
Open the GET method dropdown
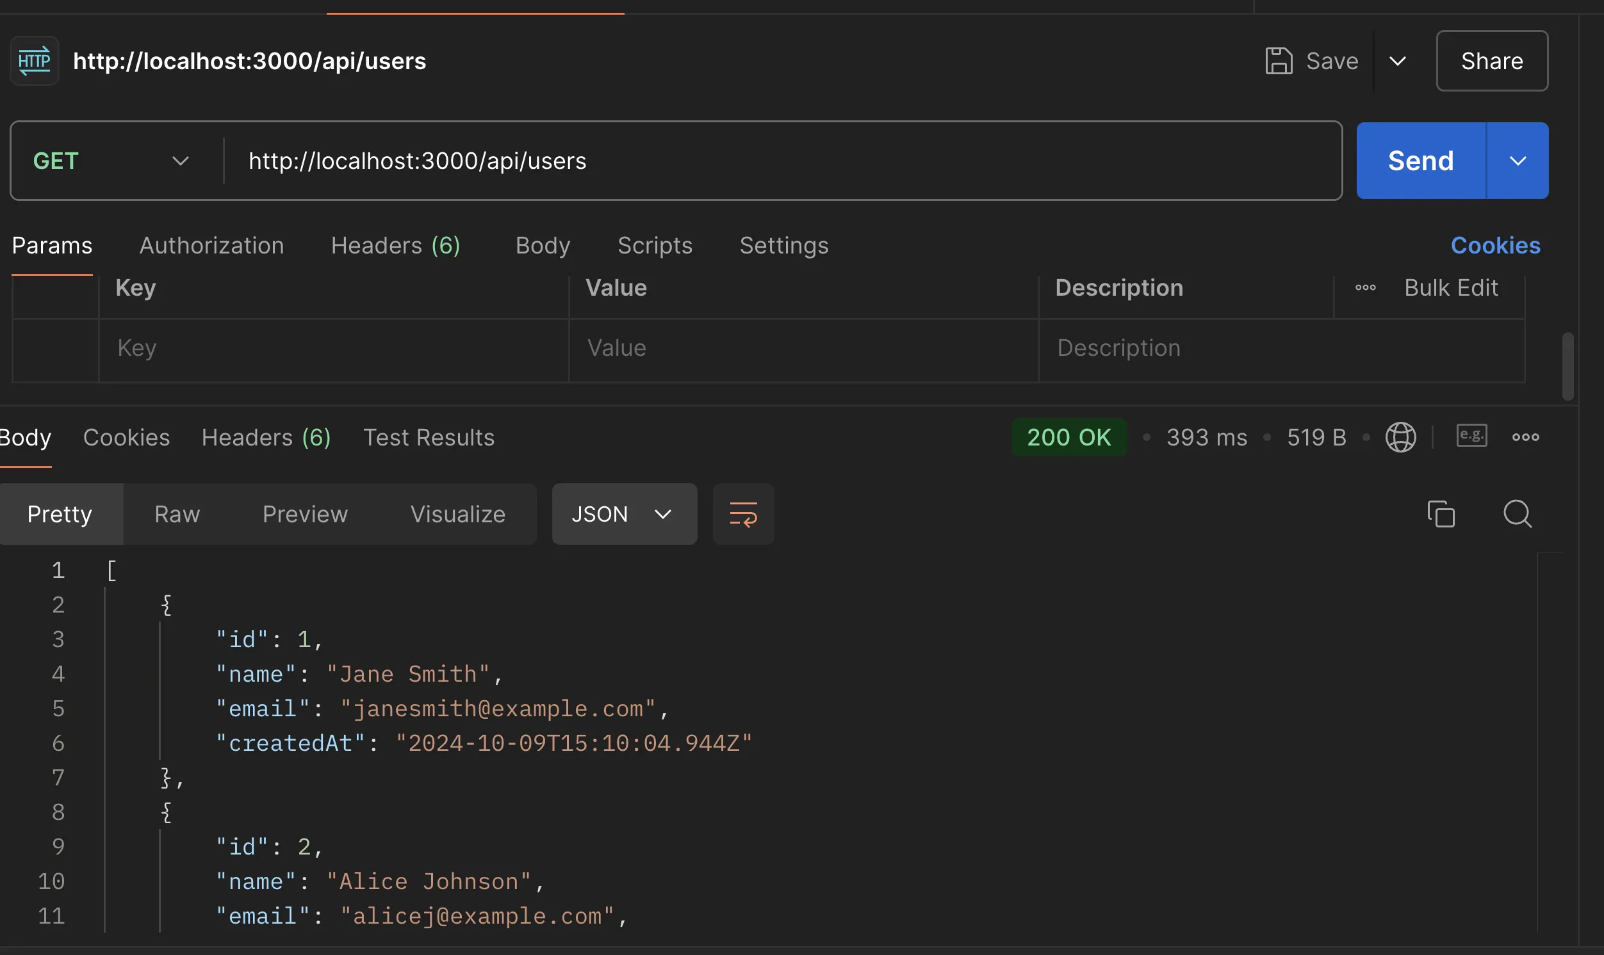pyautogui.click(x=111, y=161)
